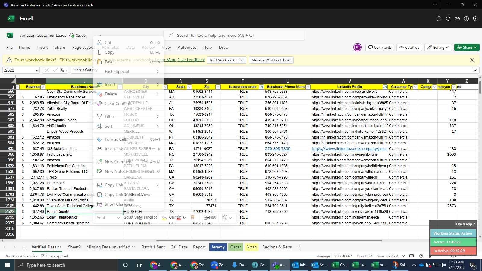Viewport: 482px width, 271px height.
Task: Choose Delete in the context menu
Action: pos(128,94)
